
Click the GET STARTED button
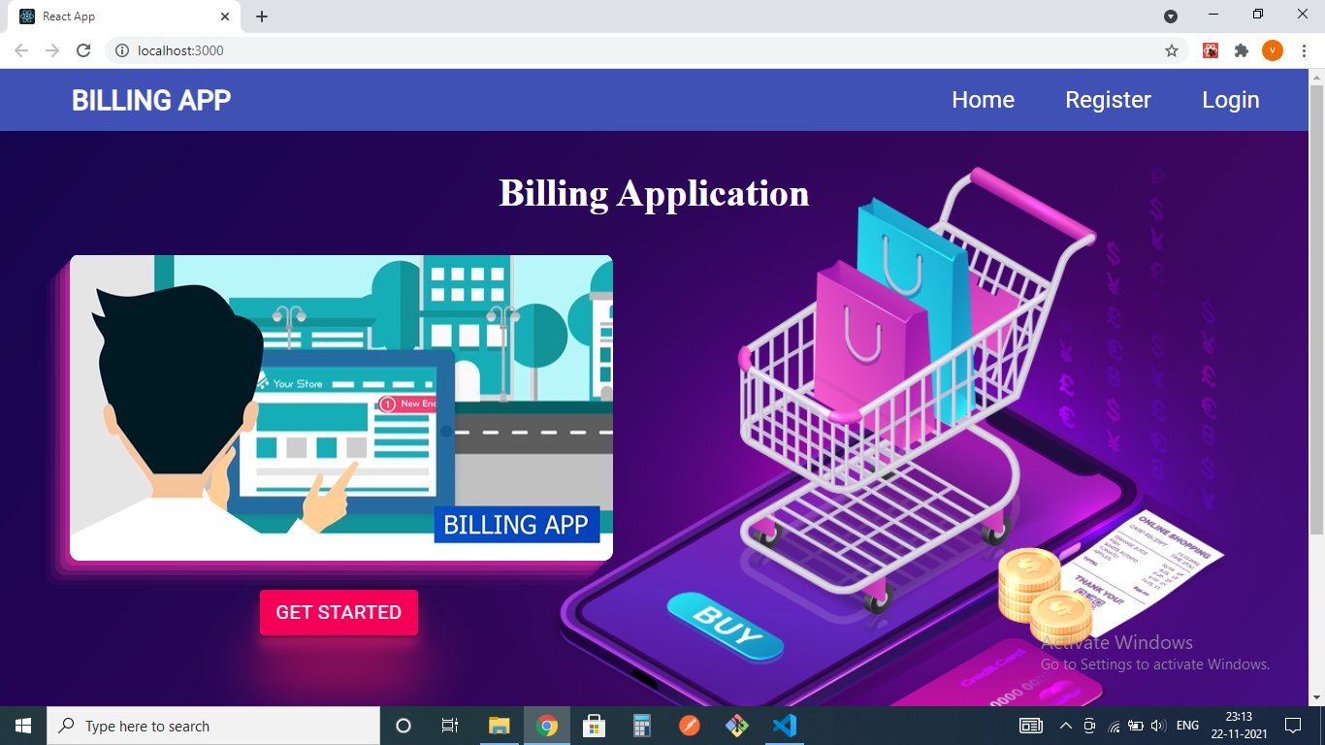coord(339,612)
